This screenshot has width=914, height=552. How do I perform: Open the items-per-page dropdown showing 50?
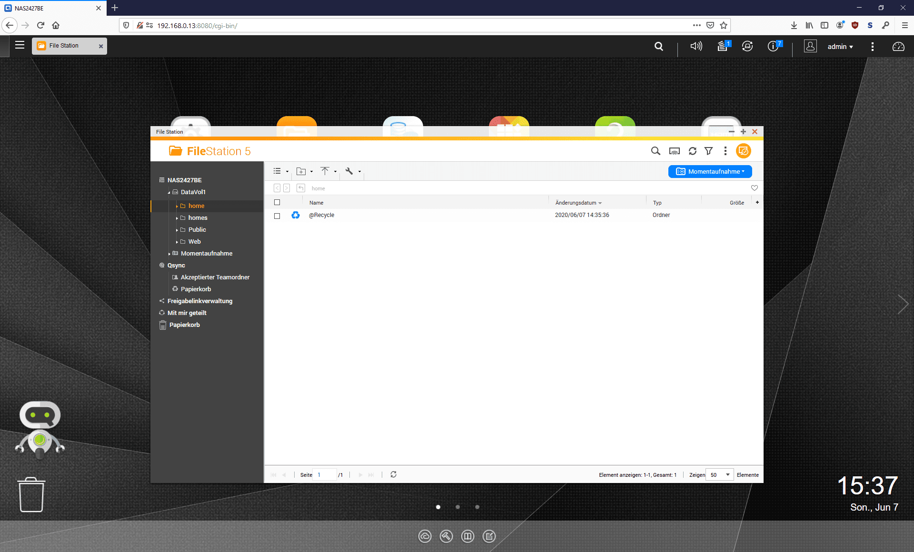[x=719, y=474]
